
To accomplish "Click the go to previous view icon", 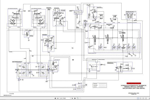I will pyautogui.click(x=77, y=98).
